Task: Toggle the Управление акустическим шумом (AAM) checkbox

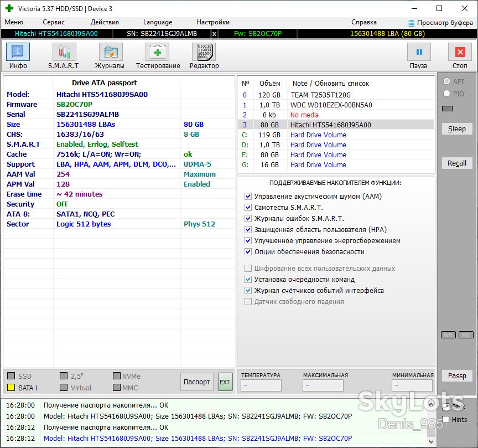Action: click(x=248, y=196)
